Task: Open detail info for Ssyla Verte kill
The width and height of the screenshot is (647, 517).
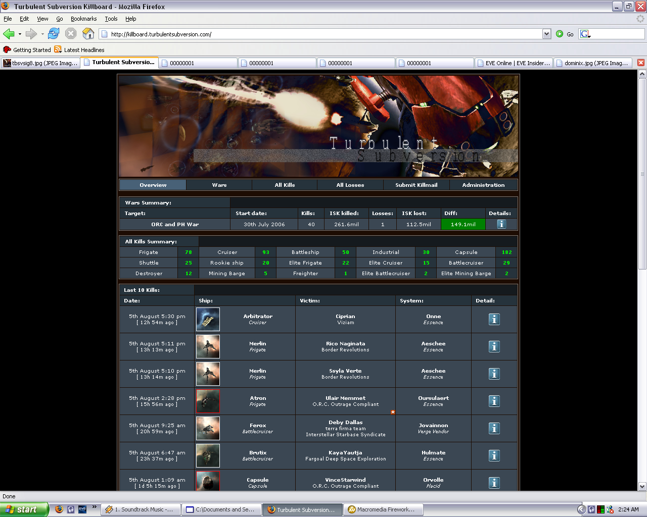Action: [494, 374]
